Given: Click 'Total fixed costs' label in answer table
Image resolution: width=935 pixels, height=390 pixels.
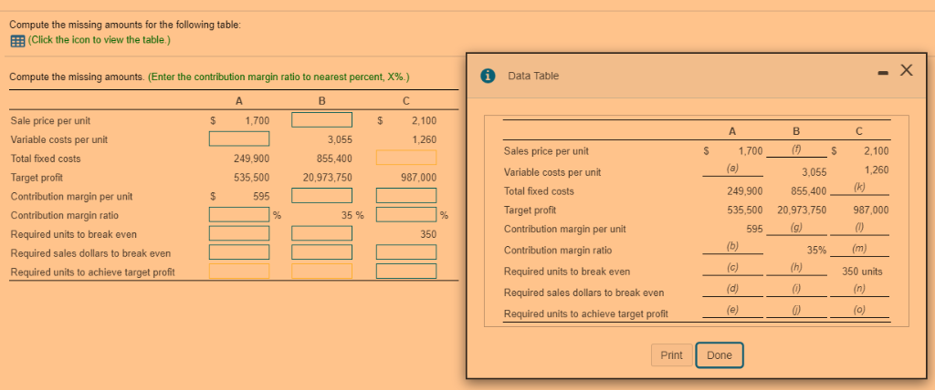Looking at the screenshot, I should 46,159.
